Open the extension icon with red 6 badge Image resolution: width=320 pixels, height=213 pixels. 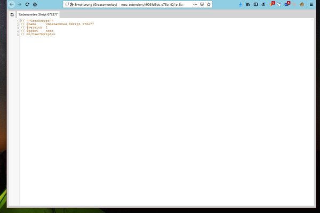coord(271,4)
